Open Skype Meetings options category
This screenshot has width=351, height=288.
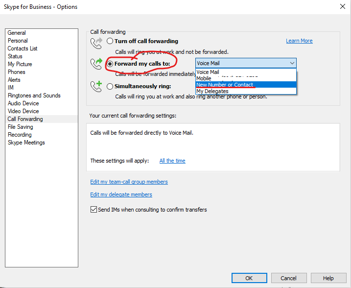(x=26, y=143)
